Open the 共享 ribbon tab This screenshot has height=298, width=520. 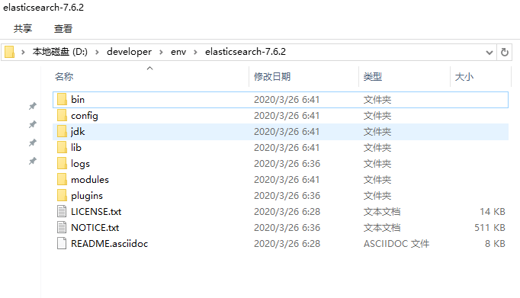pos(23,28)
